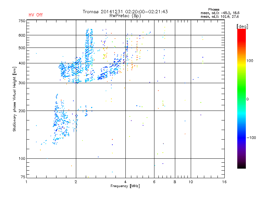Click the y-axis label '200'
Viewport: 264px width, 198px height.
[x=22, y=111]
